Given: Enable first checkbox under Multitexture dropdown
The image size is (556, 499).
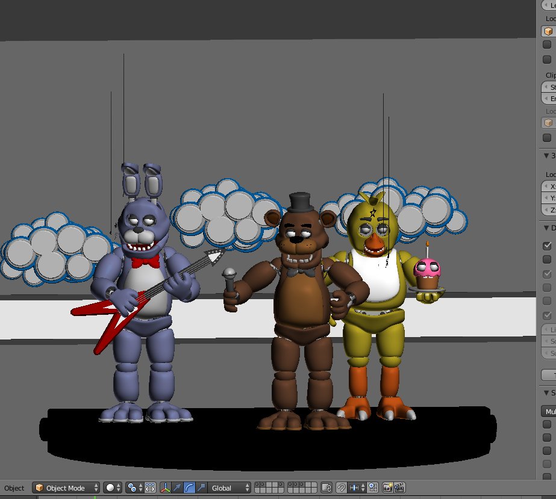Looking at the screenshot, I should click(547, 424).
